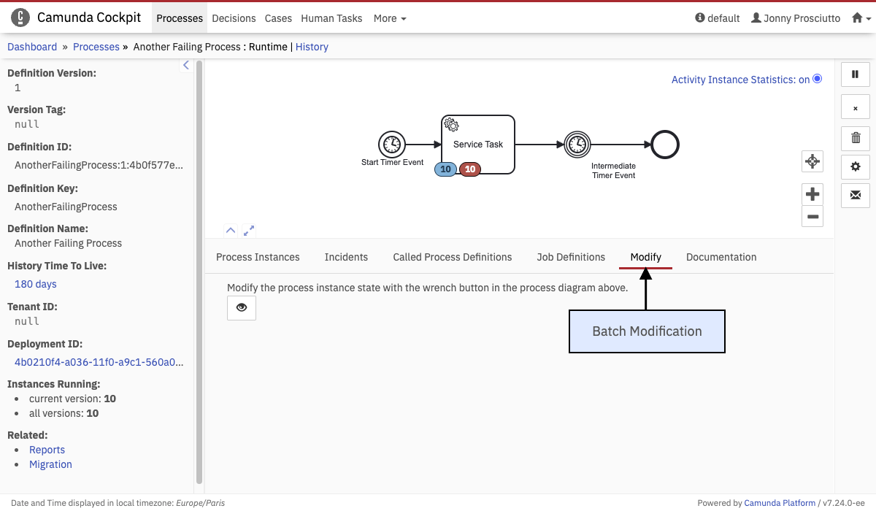876x511 pixels.
Task: Zoom out the diagram with minus button
Action: click(x=812, y=217)
